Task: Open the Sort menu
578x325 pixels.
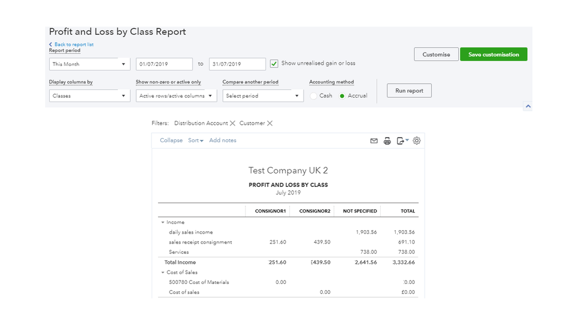Action: [x=196, y=141]
